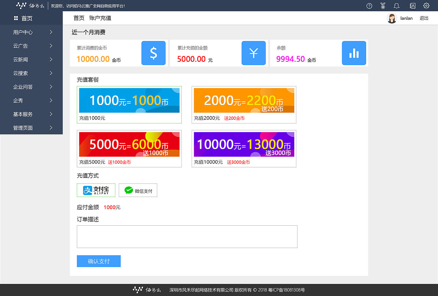Viewport: 438px width, 296px height.
Task: Click the blue dollar icon beside 累计消费的金币
Action: click(x=153, y=53)
